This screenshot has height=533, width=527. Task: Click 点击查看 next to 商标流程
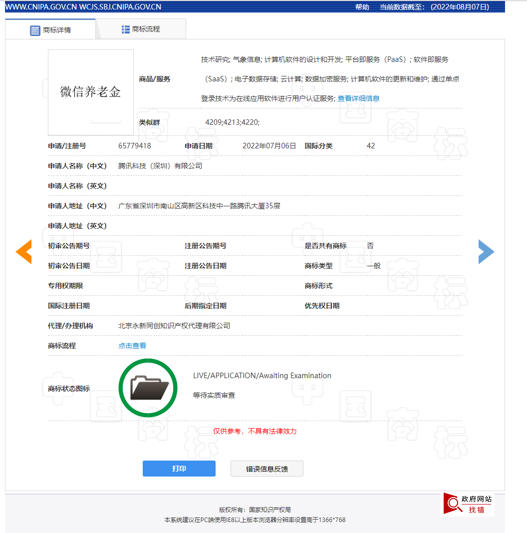tap(132, 345)
